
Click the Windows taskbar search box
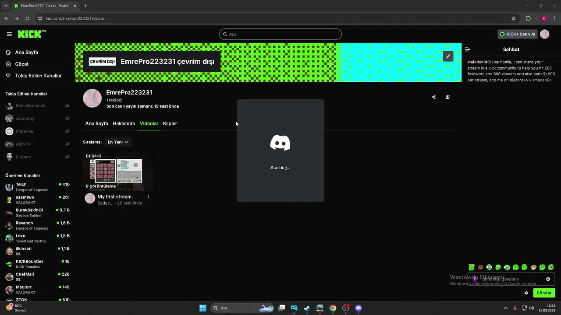point(242,308)
